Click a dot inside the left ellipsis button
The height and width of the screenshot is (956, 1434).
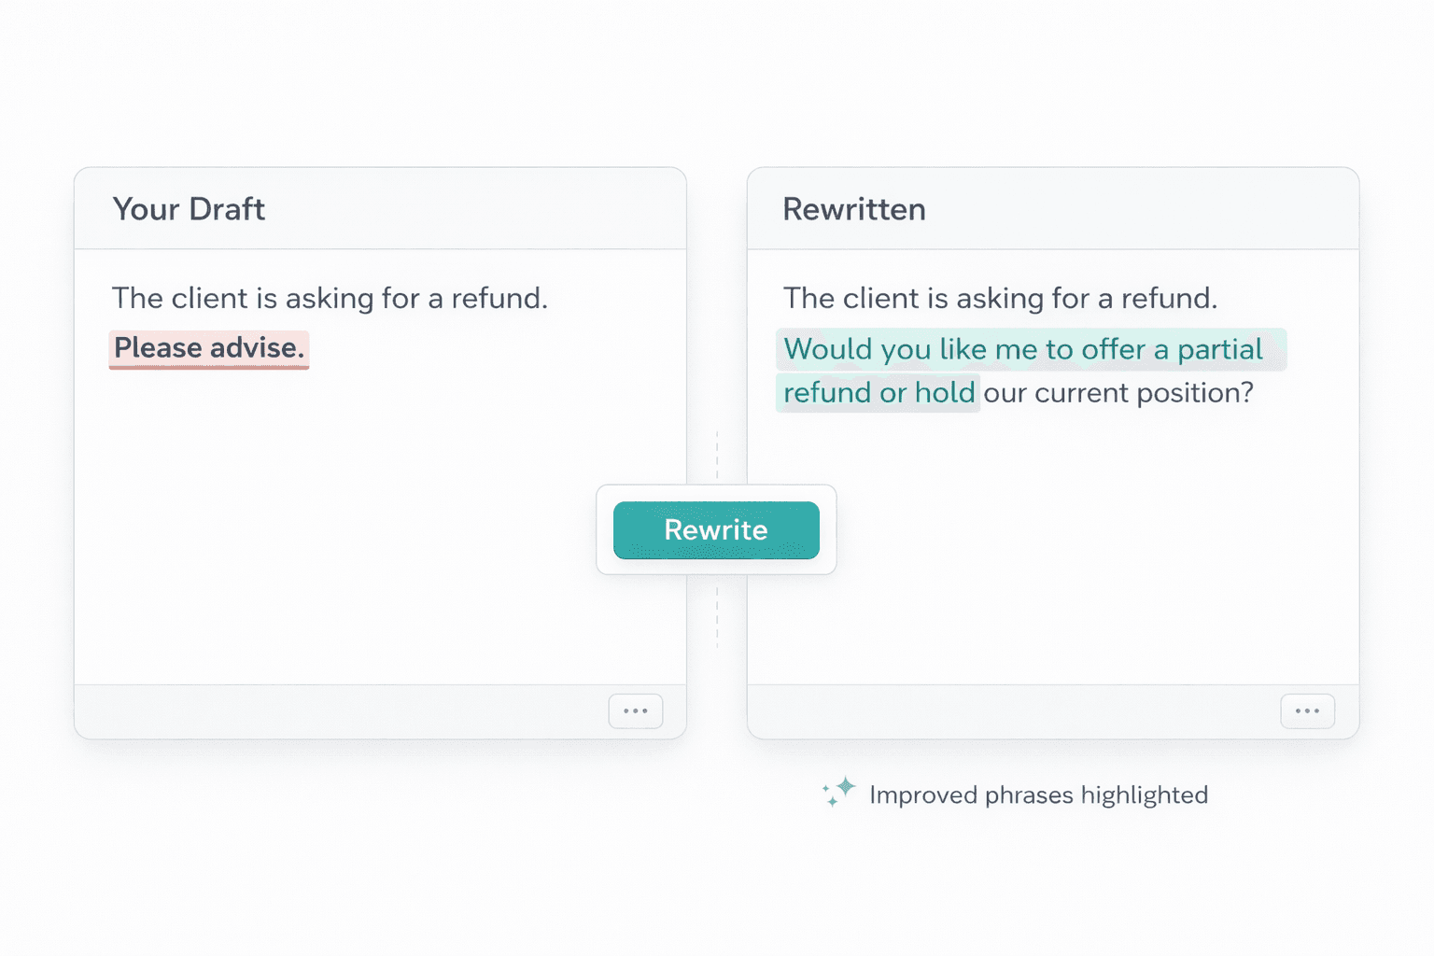[x=635, y=710]
